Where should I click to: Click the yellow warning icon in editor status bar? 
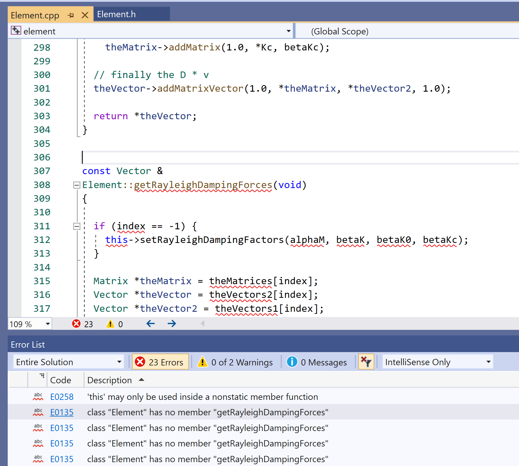click(x=110, y=324)
